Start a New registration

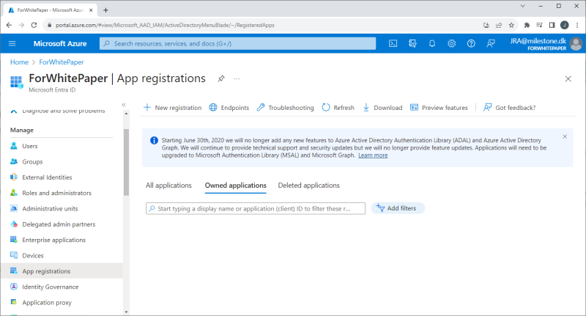point(172,108)
